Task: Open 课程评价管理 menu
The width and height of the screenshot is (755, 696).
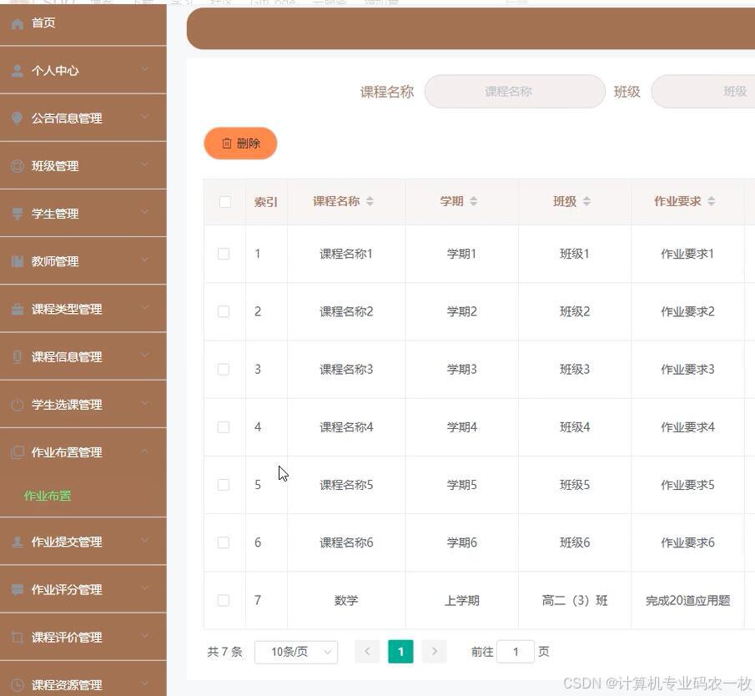Action: (x=83, y=638)
